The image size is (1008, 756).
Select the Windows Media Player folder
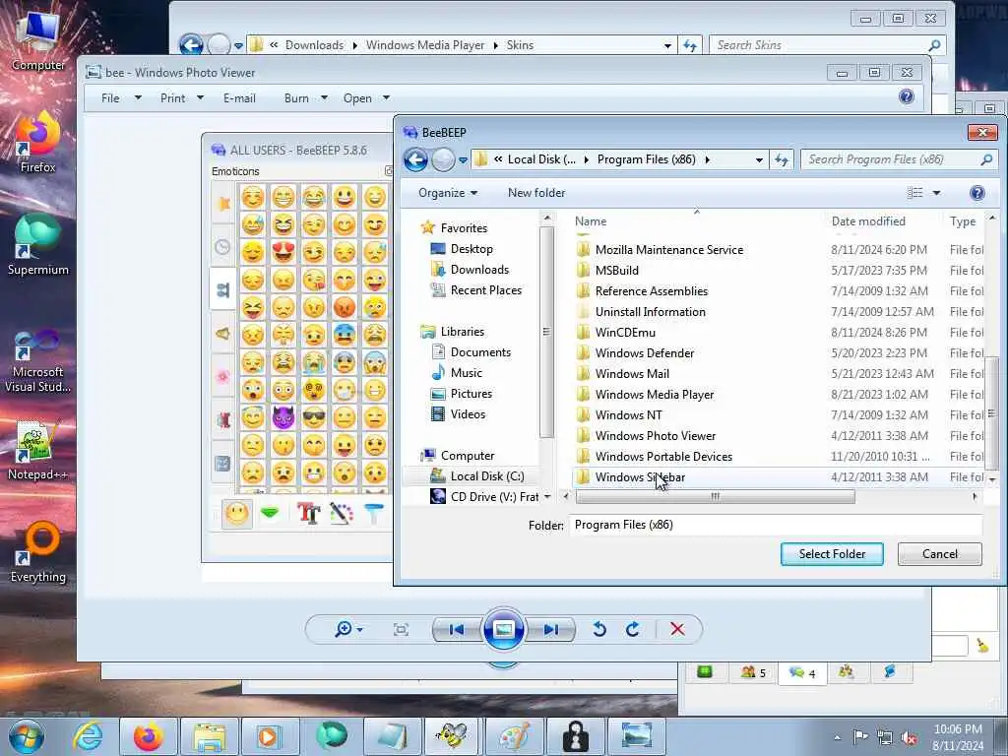654,394
